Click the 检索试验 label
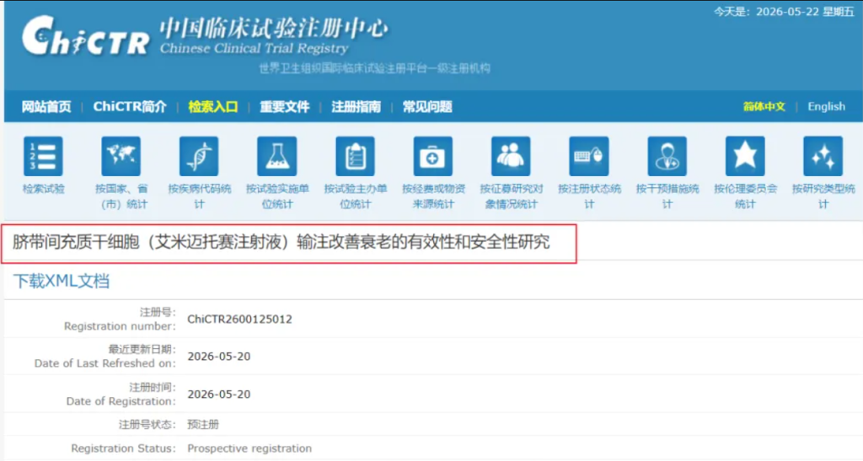Screen dimensions: 863x461 pyautogui.click(x=44, y=189)
